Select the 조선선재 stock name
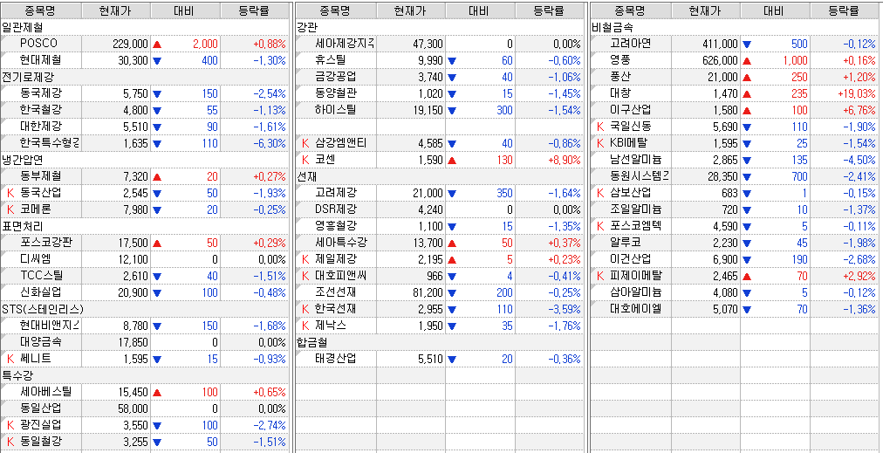This screenshot has width=883, height=453. (x=336, y=292)
